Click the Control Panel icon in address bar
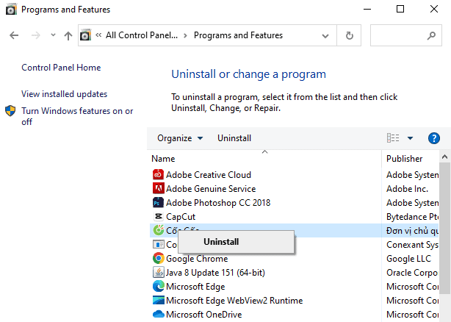Screen dimensions: 451x322 [x=85, y=35]
